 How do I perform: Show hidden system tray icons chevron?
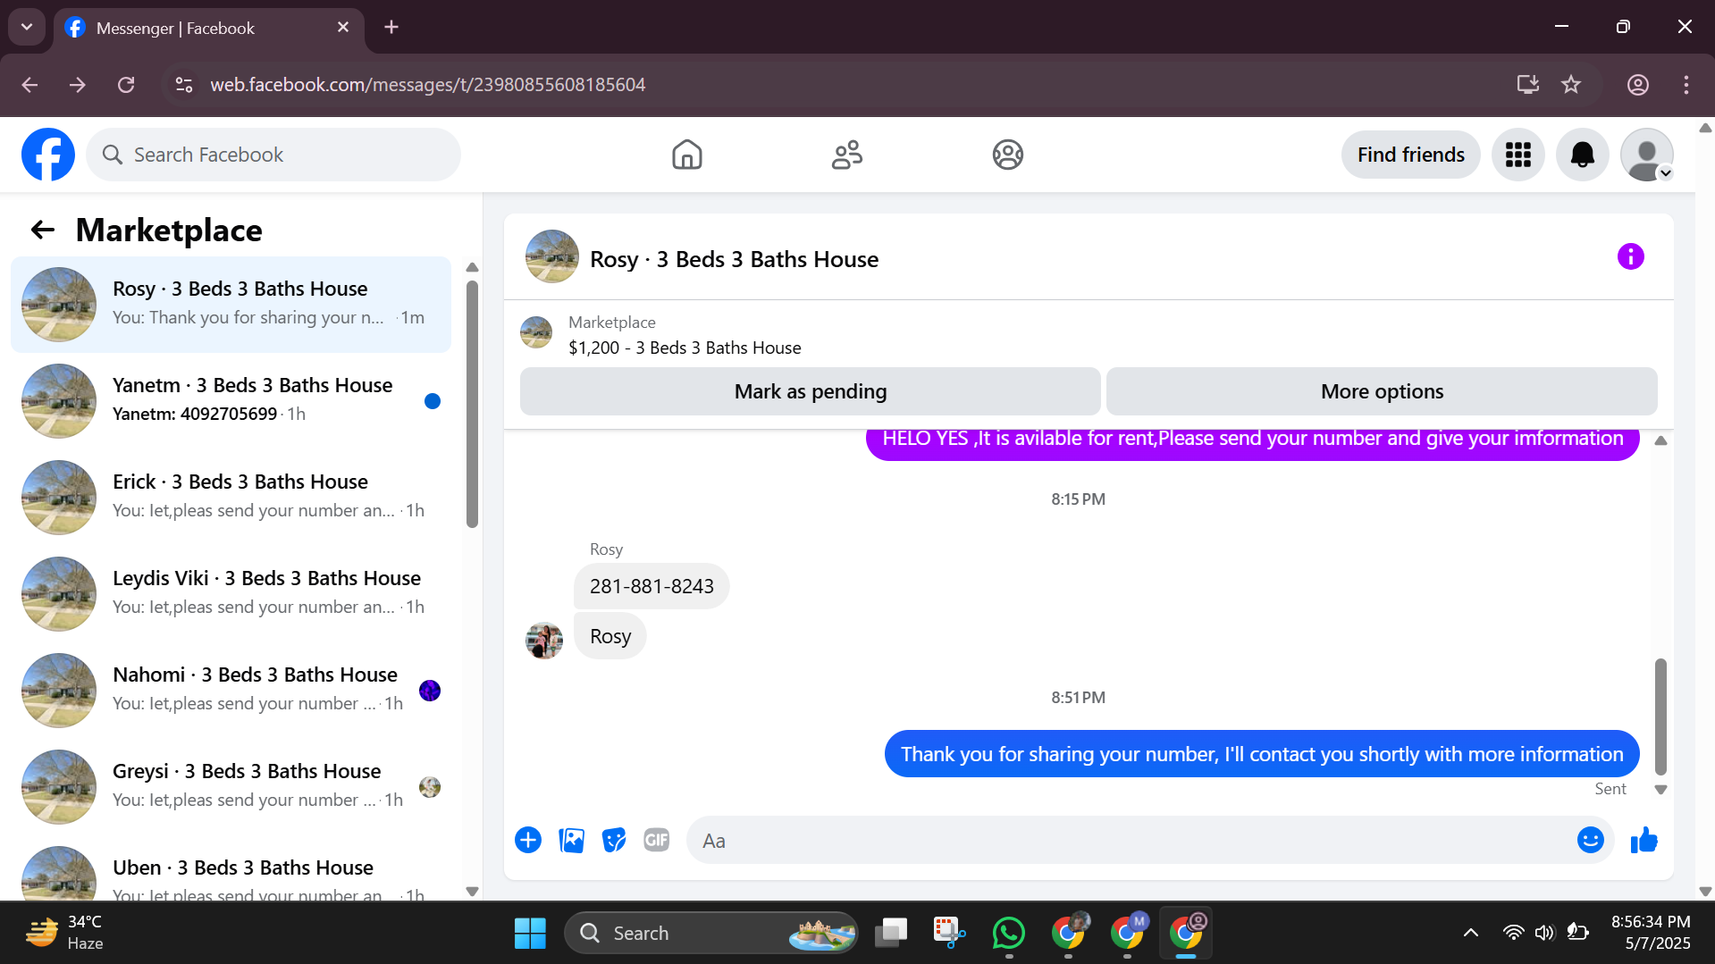[x=1470, y=934]
